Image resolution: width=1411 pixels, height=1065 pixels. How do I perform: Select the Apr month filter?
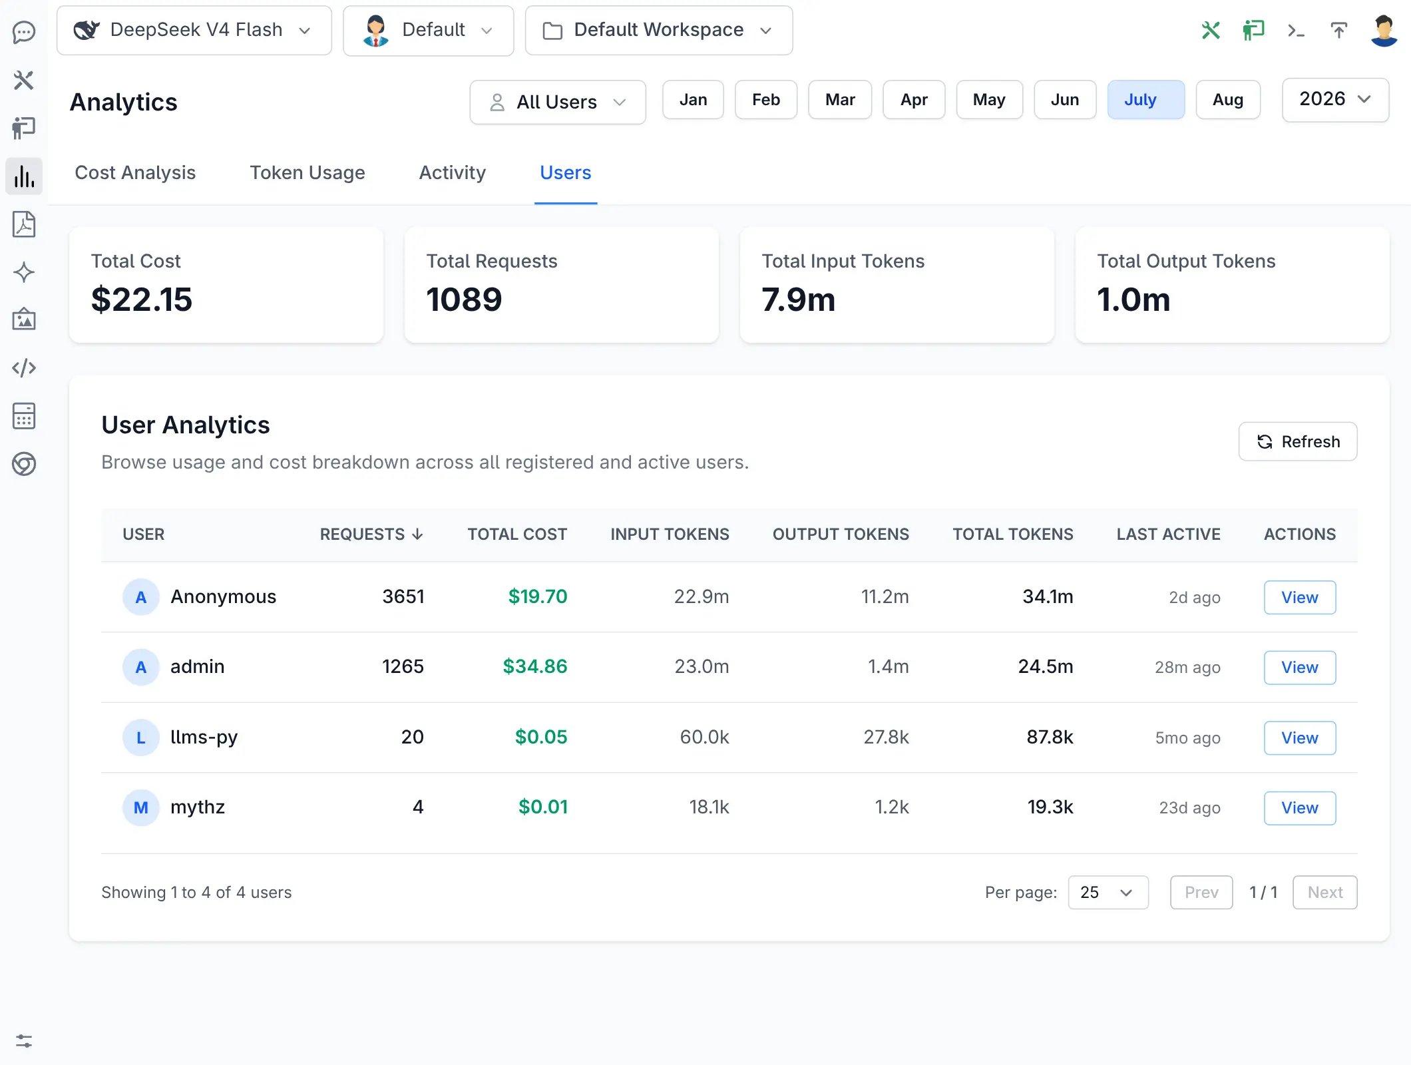[x=914, y=100]
